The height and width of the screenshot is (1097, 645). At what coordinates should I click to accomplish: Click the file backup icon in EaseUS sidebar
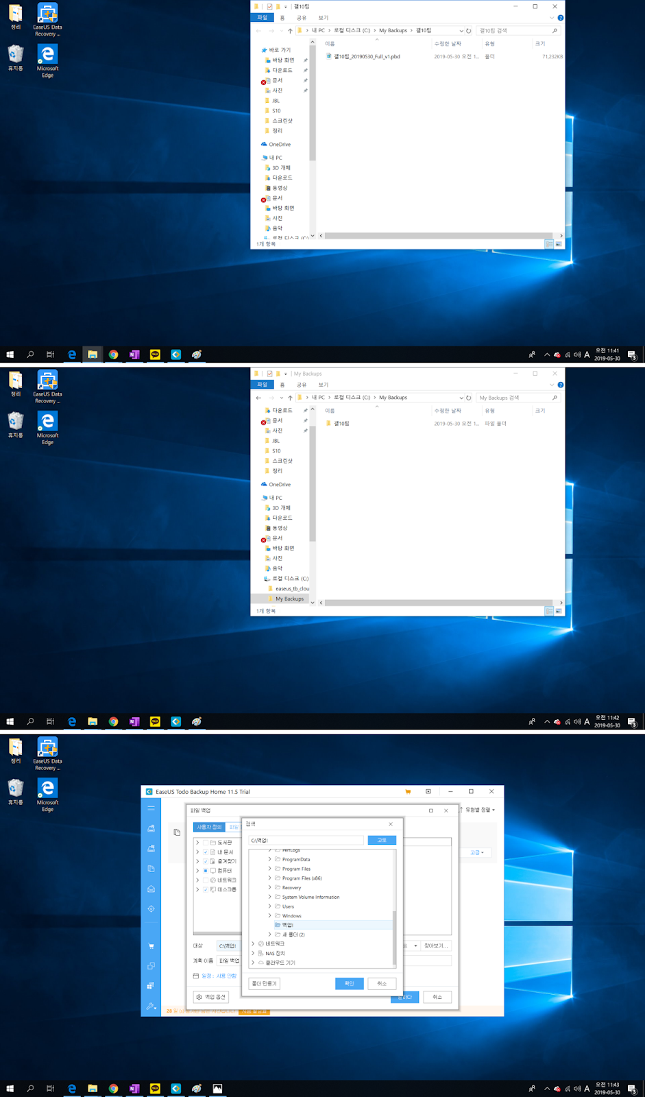[x=151, y=869]
